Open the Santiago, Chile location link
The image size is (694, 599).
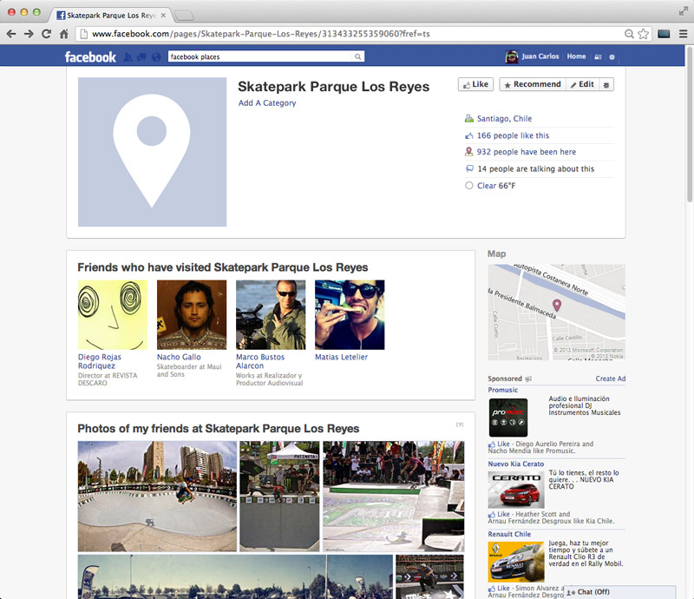tap(504, 119)
